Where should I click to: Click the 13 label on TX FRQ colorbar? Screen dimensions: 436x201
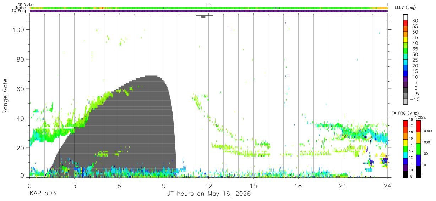[410, 151]
